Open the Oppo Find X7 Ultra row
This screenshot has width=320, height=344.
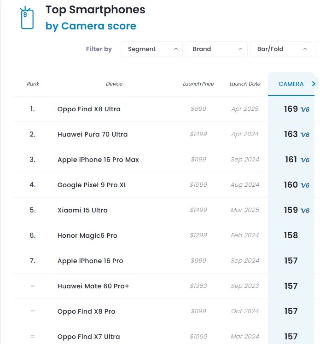pyautogui.click(x=89, y=337)
